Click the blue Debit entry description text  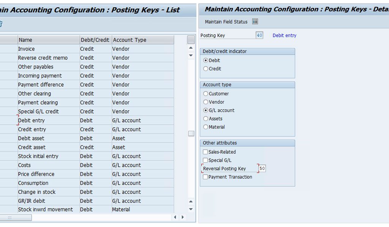pos(284,35)
